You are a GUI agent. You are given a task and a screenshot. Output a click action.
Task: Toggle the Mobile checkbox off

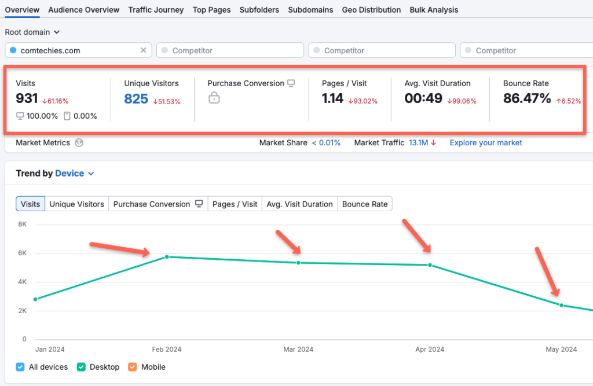tap(133, 367)
